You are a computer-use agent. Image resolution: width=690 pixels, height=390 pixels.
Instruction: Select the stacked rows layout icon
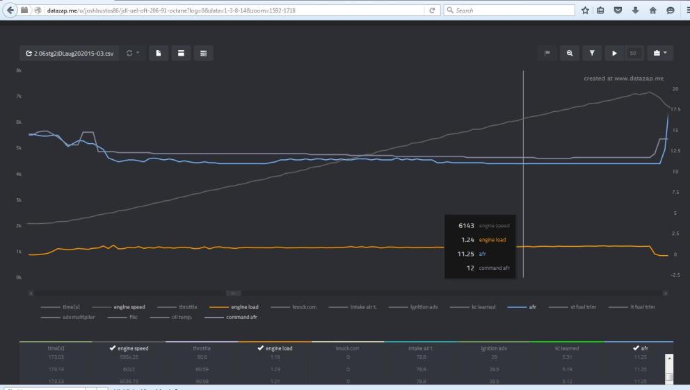point(203,53)
